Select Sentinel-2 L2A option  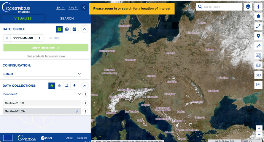point(42,111)
